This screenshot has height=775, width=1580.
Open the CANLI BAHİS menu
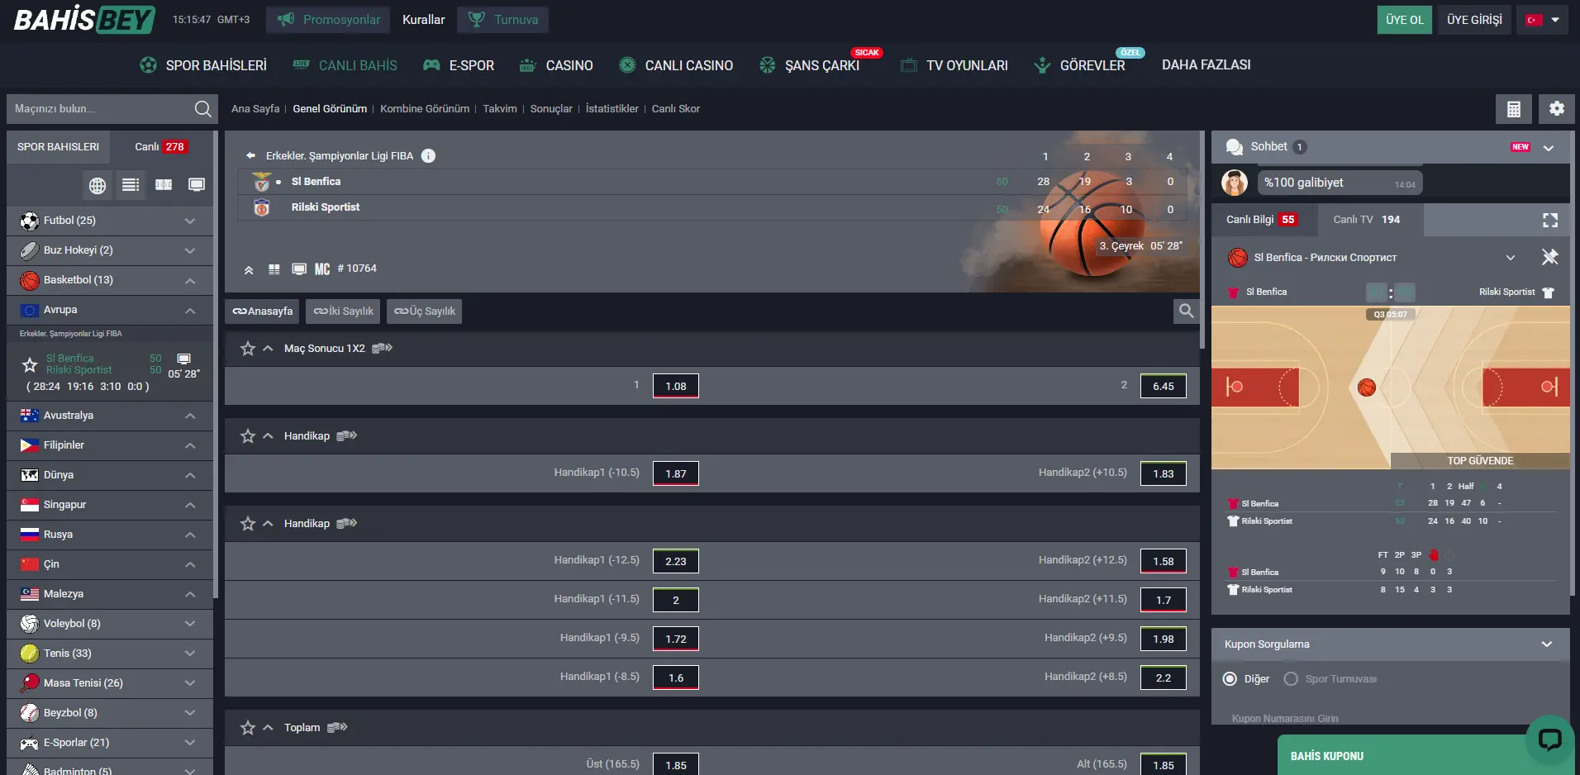(x=345, y=65)
